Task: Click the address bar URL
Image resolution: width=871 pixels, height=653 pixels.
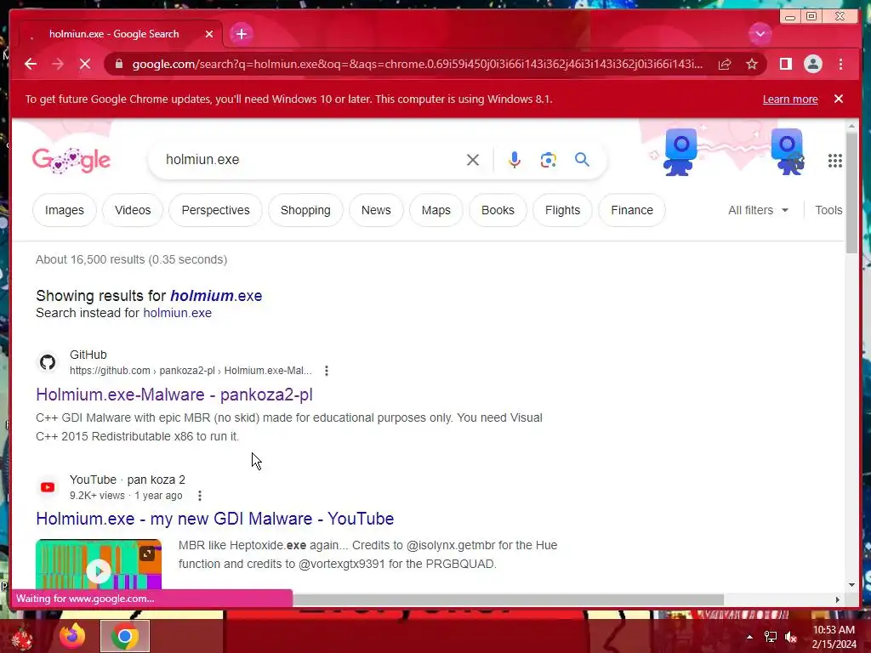Action: coord(417,65)
